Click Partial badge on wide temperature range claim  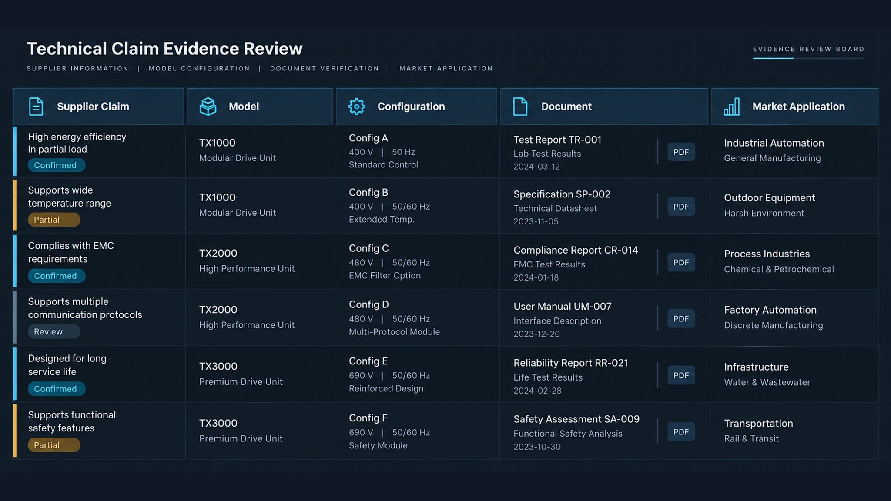tap(54, 220)
